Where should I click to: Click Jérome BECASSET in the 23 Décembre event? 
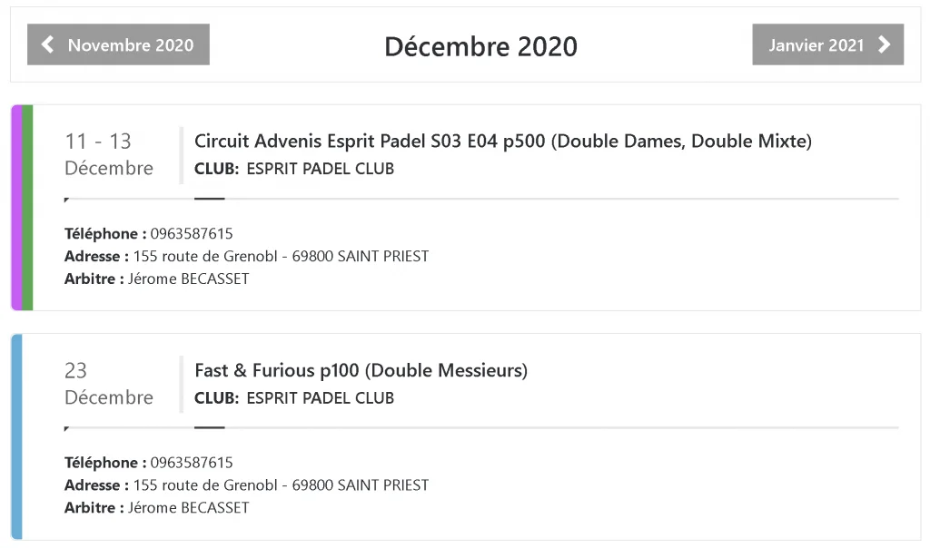[x=188, y=508]
